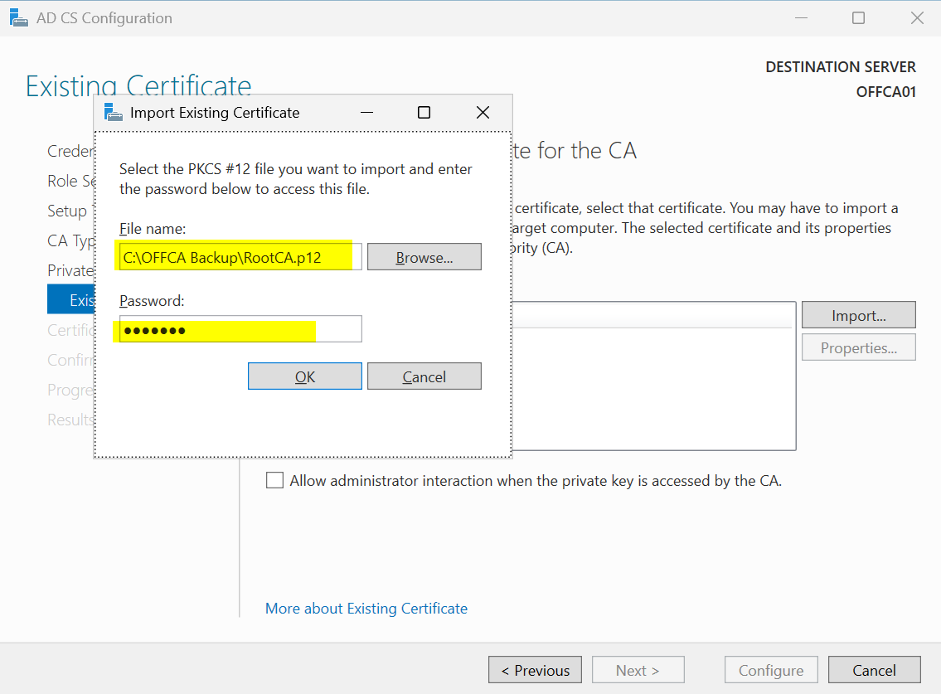Close the AD CS Configuration window
The height and width of the screenshot is (694, 941).
pyautogui.click(x=916, y=17)
